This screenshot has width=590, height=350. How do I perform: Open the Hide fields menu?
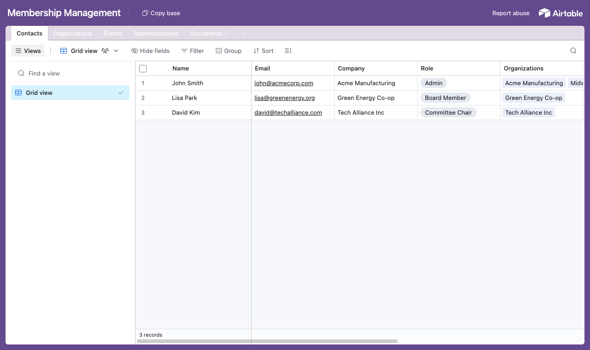point(150,51)
